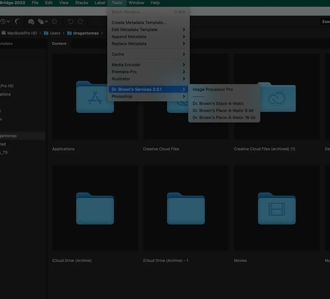
Task: Expand the Photoshop submenu
Action: 148,97
